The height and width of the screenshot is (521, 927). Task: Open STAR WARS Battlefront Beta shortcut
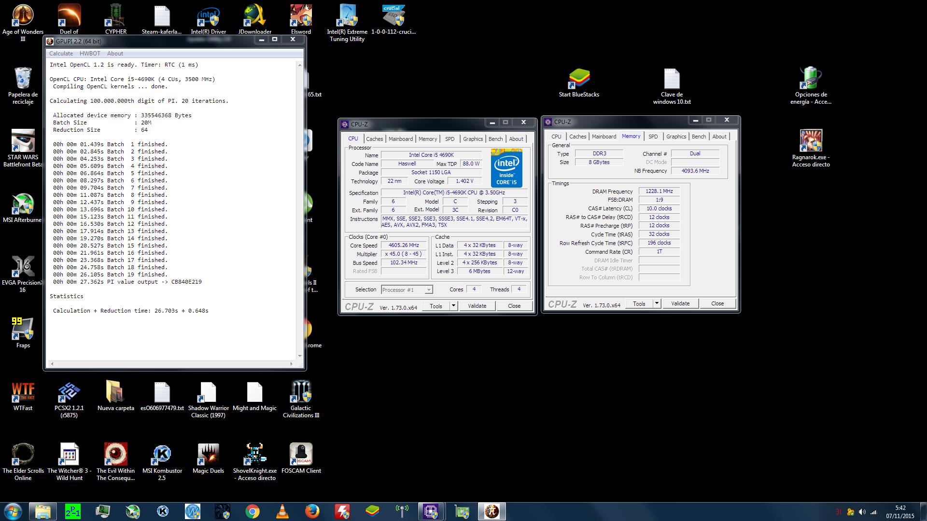[x=23, y=149]
